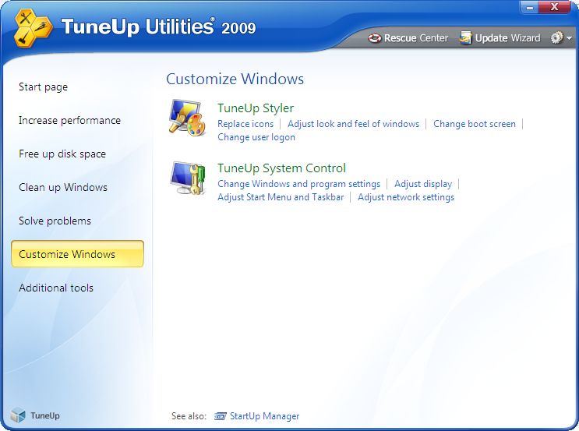Image resolution: width=579 pixels, height=431 pixels.
Task: Click Adjust Start Menu and Taskbar
Action: pos(281,197)
